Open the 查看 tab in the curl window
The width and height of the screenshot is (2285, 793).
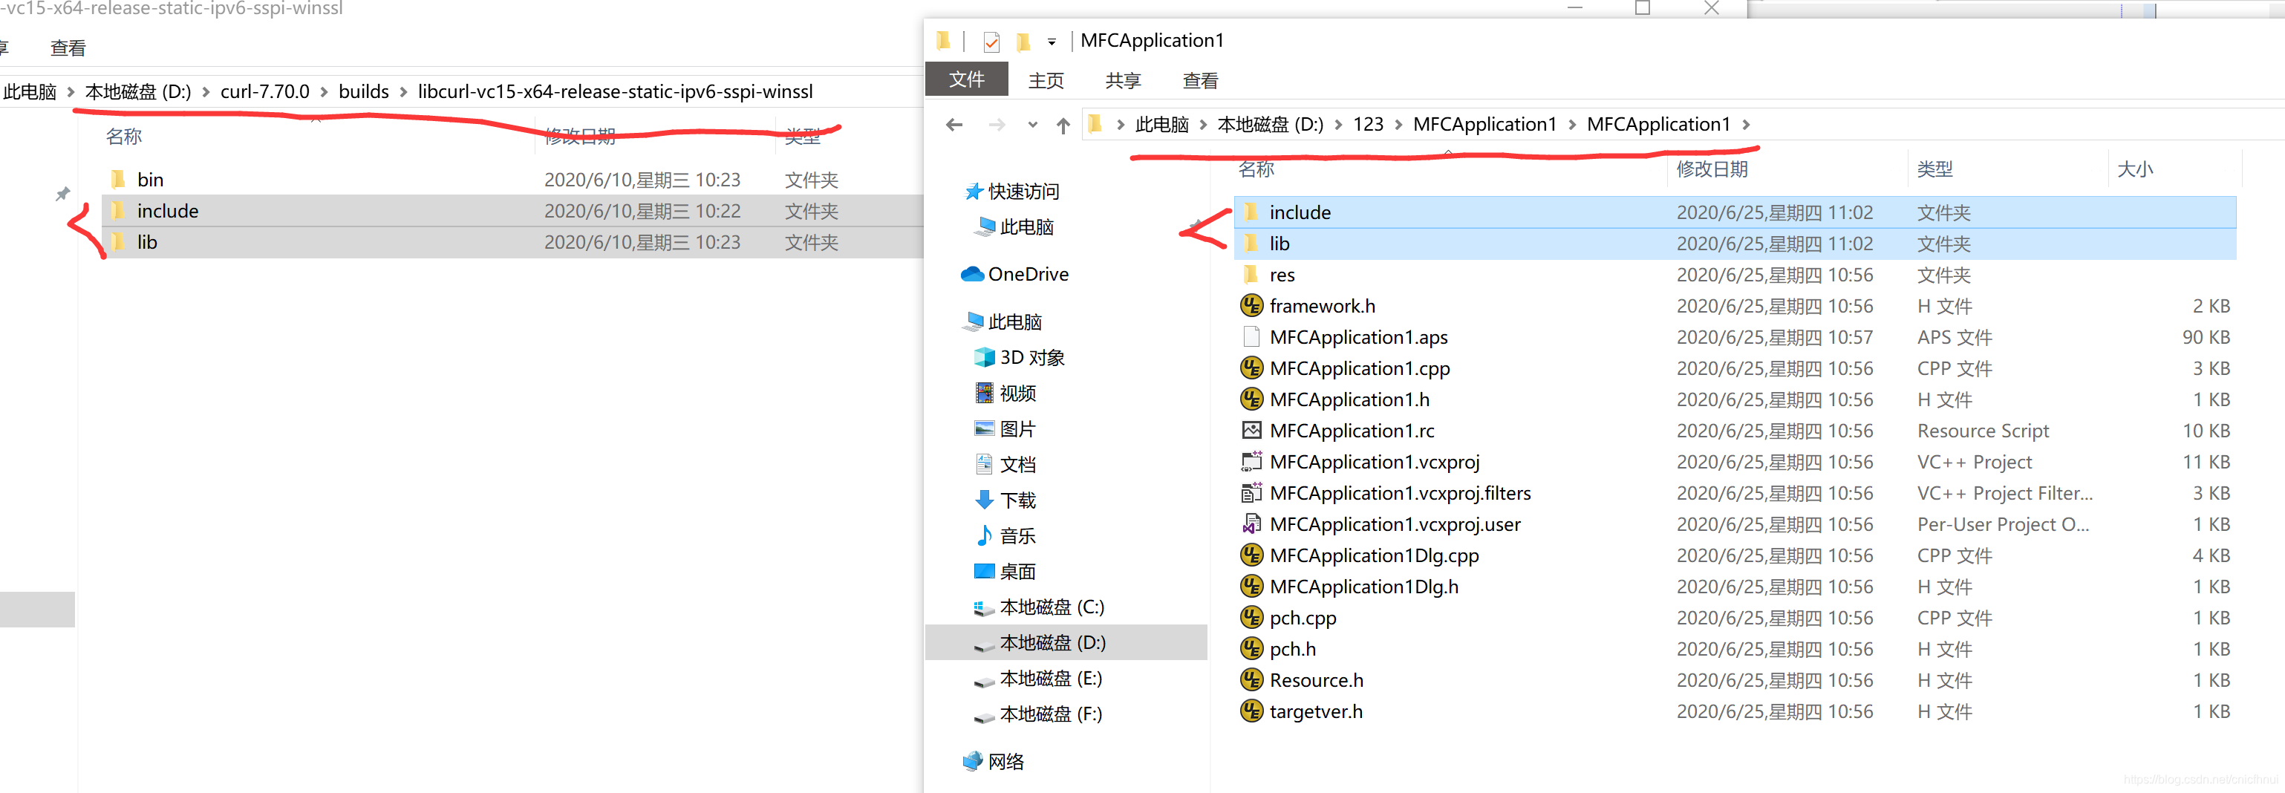tap(68, 48)
